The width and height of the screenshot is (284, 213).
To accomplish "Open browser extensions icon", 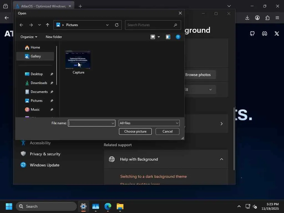I will point(267,18).
